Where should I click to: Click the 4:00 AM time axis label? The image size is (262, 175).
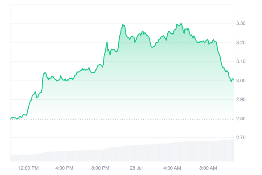coord(172,168)
